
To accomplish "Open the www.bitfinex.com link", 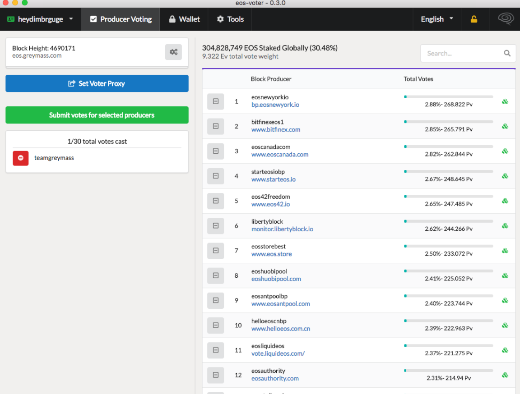I will (x=276, y=130).
